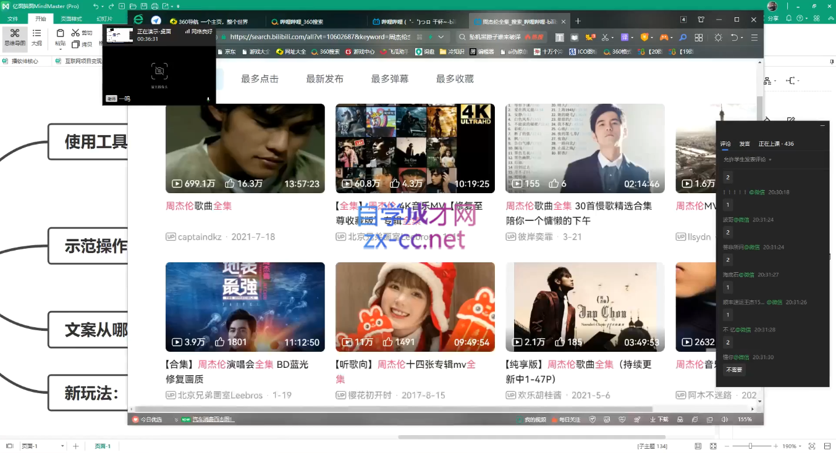Click the MindMaster zoom out minus button

pos(727,446)
